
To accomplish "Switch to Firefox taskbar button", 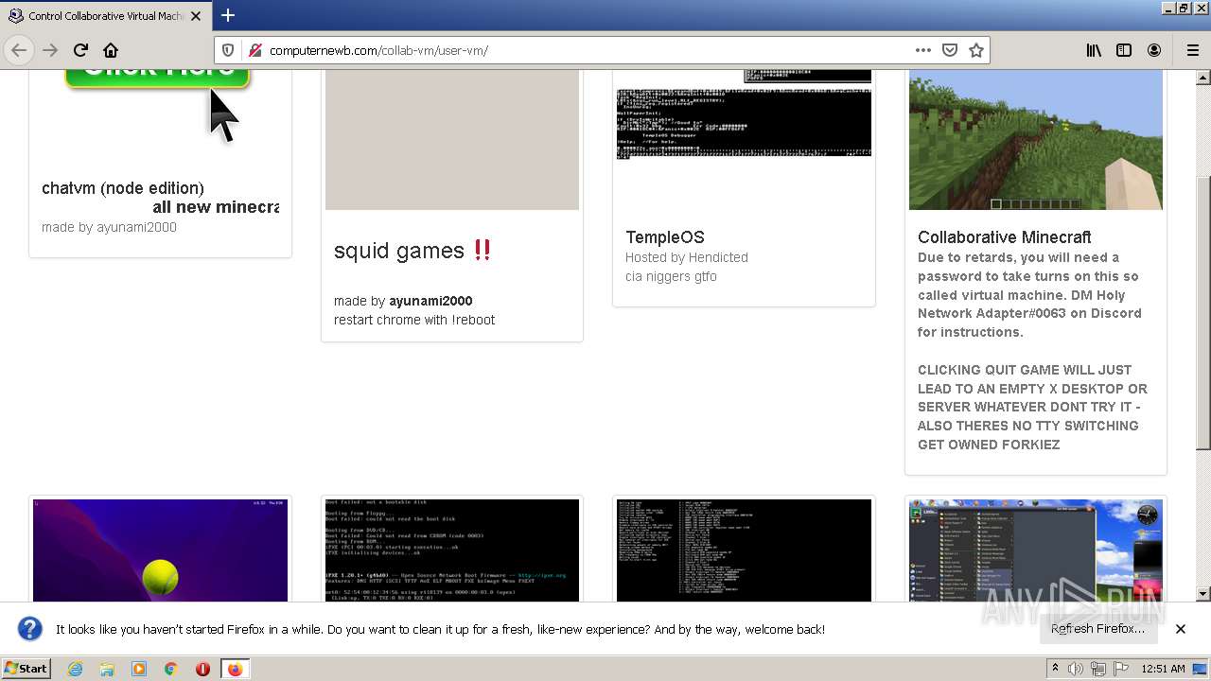I will point(235,669).
